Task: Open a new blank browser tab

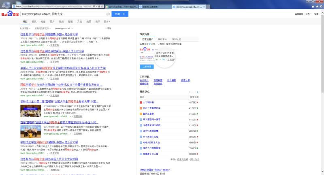Action: pyautogui.click(x=208, y=7)
